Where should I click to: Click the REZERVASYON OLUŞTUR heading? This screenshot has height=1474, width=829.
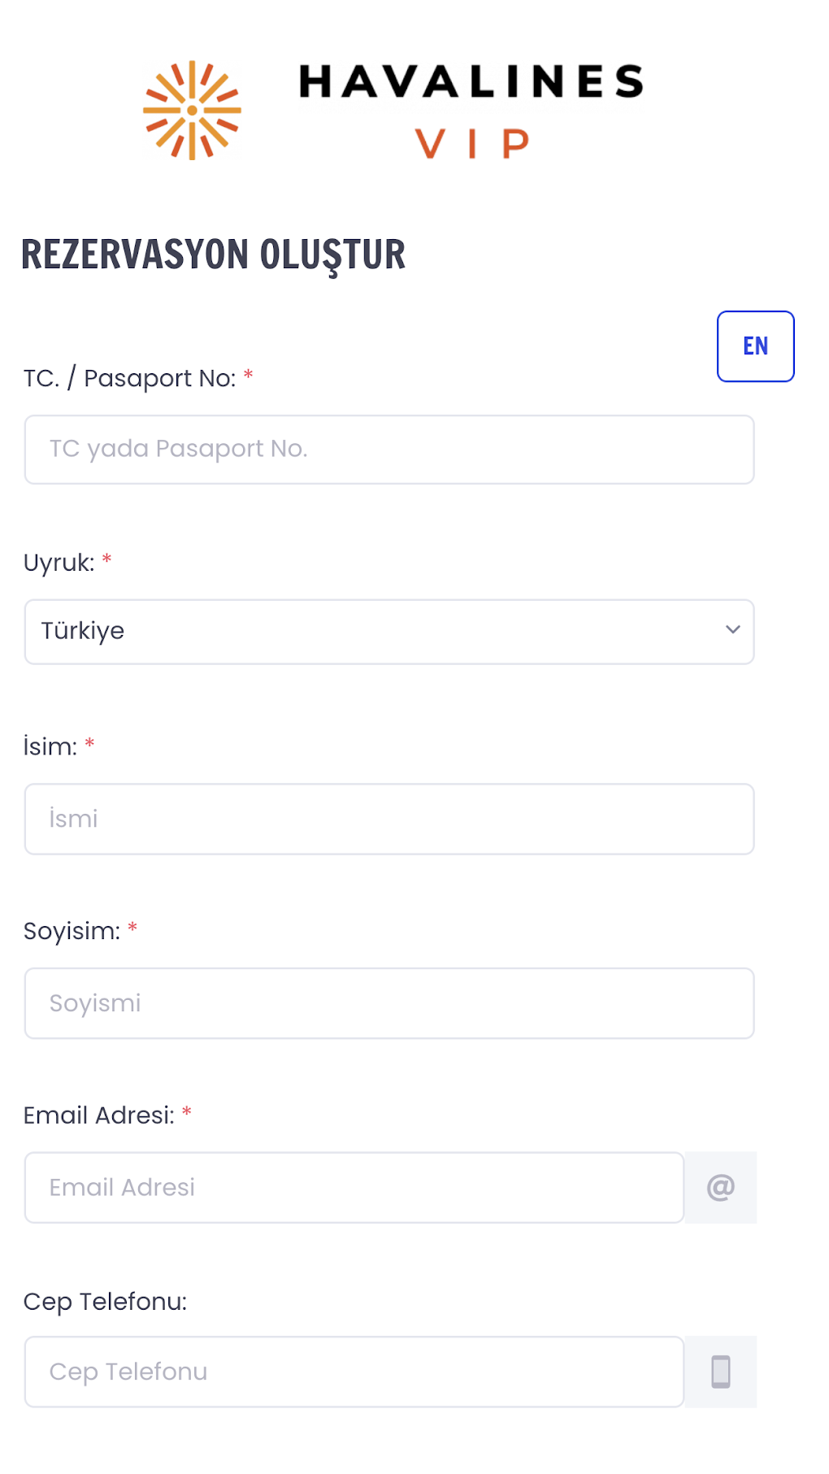pos(213,254)
